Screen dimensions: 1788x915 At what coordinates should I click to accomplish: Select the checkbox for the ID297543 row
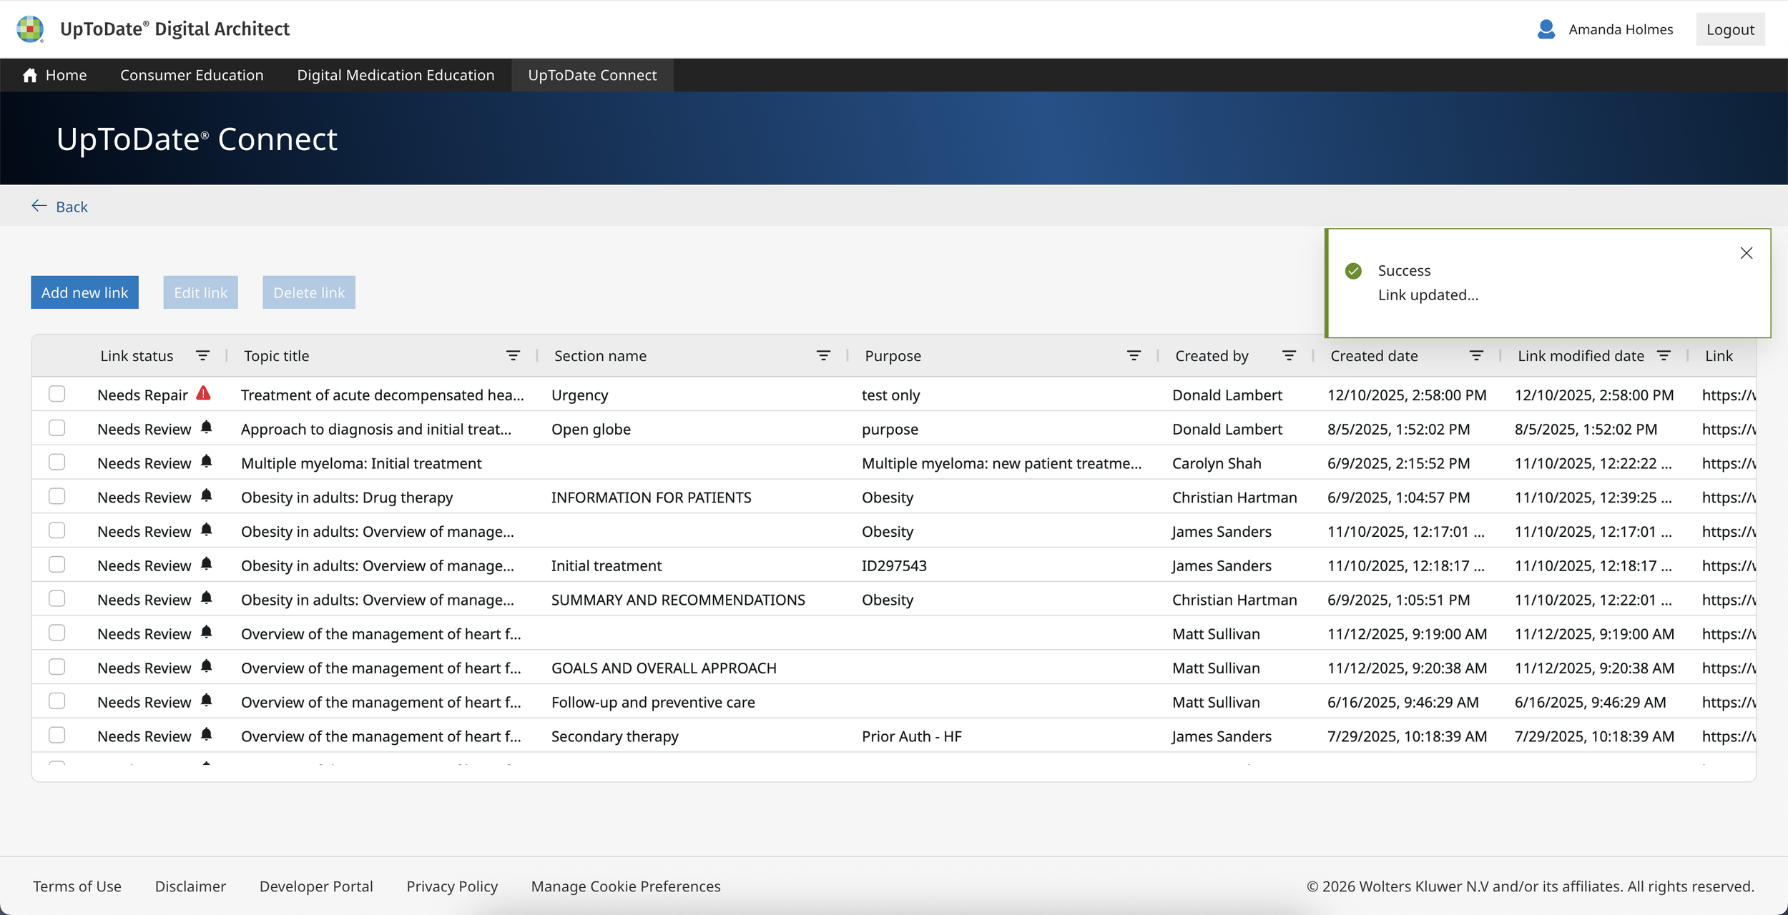coord(57,565)
